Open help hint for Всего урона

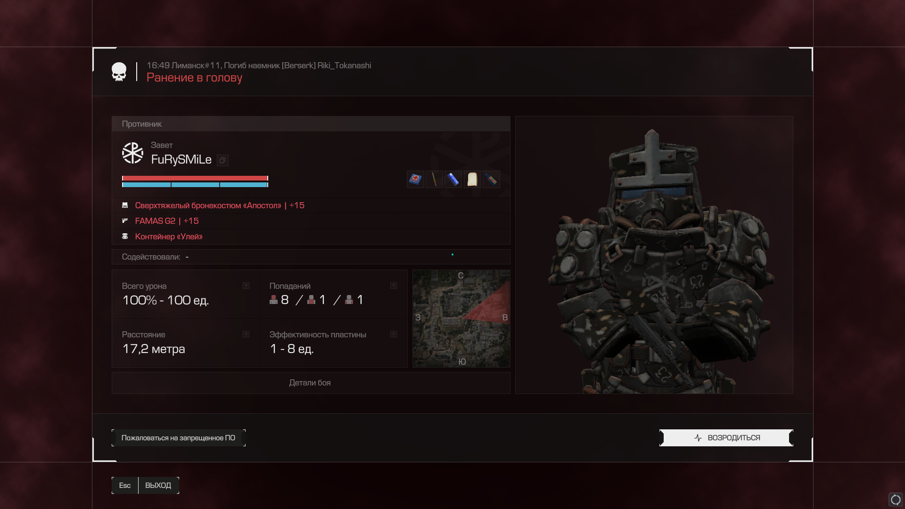click(246, 286)
